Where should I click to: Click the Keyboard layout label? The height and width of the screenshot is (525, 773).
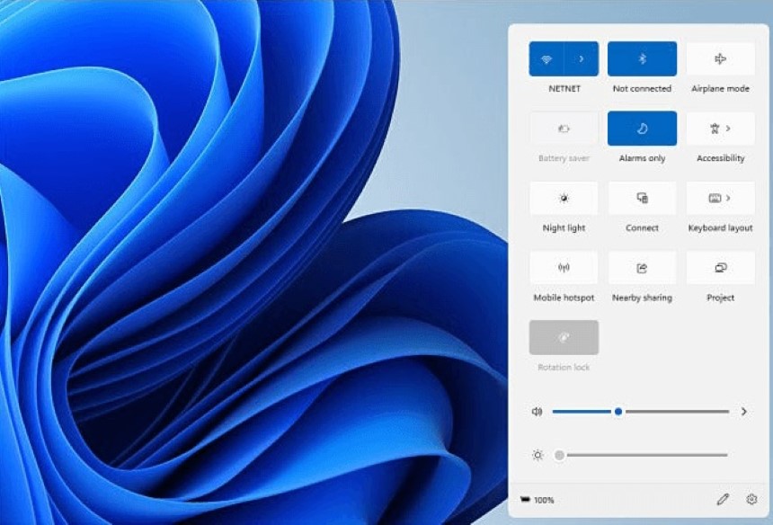pyautogui.click(x=720, y=227)
